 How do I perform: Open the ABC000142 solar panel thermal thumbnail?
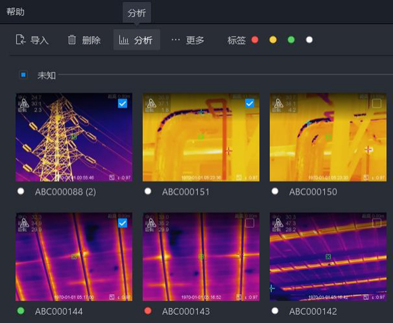coord(328,257)
